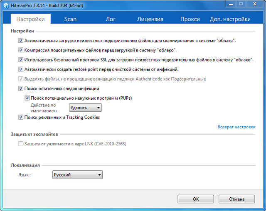Screen dimensions: 266x211
Task: Select the Настройки tab
Action: (30, 19)
